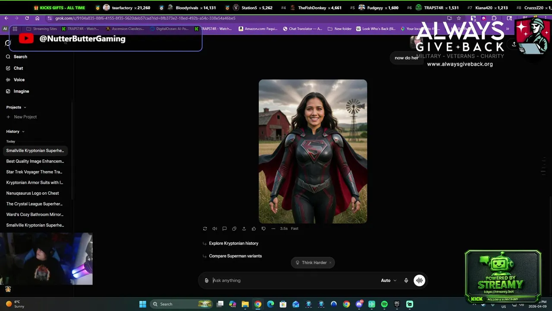Open the weather widget showing Sunny
The image size is (552, 311).
[16, 304]
